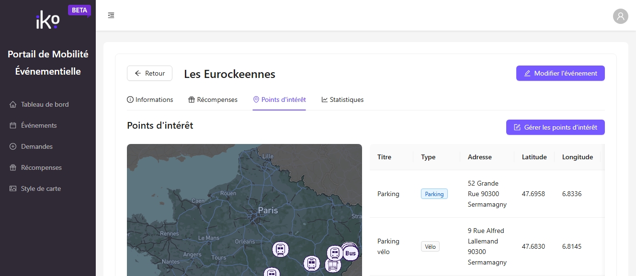Image resolution: width=636 pixels, height=276 pixels.
Task: Open the Statistiques tab
Action: [x=342, y=99]
